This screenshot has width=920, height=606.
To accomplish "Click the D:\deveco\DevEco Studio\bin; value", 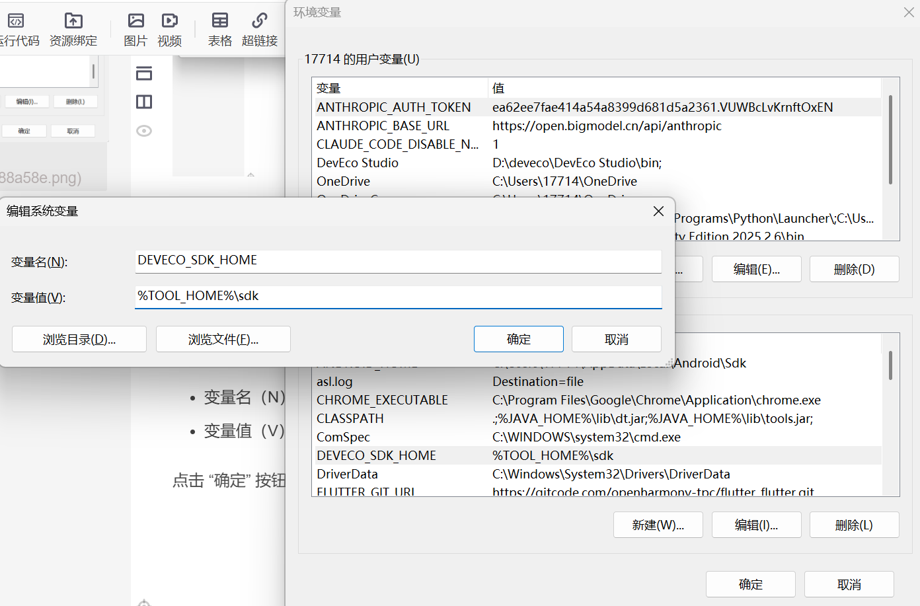I will (577, 163).
